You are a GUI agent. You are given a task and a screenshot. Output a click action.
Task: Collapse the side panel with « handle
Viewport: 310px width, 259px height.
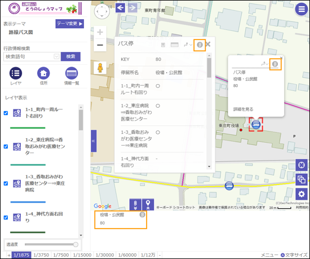click(94, 141)
